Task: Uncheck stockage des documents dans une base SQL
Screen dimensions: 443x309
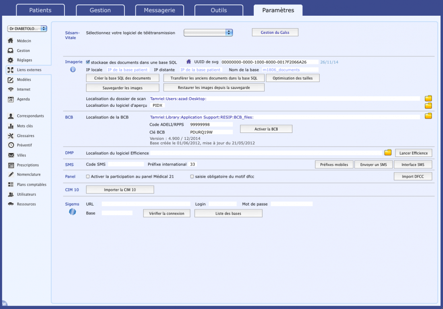Action: click(88, 62)
